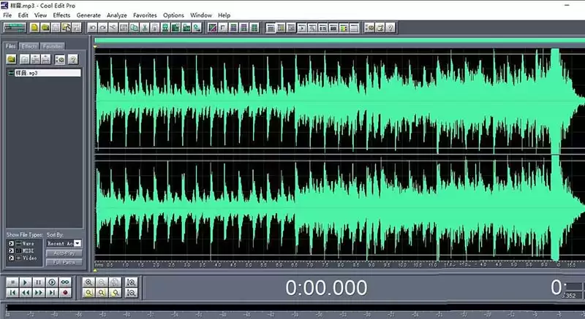Click the Auto-Play button
Screen dimensions: 585x319
click(64, 253)
